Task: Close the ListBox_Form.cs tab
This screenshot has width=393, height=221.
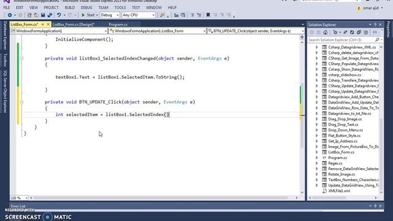Action: [49, 25]
